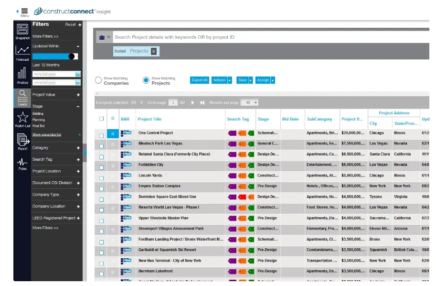
Task: Reset all filters
Action: click(70, 24)
